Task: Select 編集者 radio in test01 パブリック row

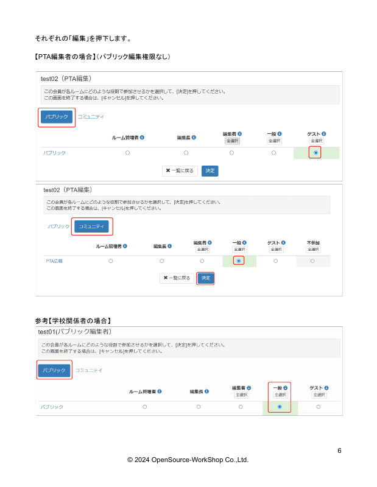Action: pos(241,407)
